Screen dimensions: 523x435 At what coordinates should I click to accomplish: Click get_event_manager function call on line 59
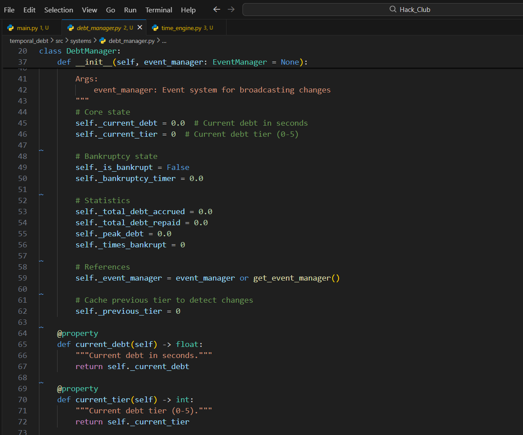292,278
